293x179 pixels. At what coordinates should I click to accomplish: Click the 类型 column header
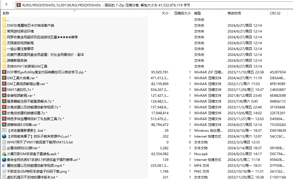click(197, 13)
